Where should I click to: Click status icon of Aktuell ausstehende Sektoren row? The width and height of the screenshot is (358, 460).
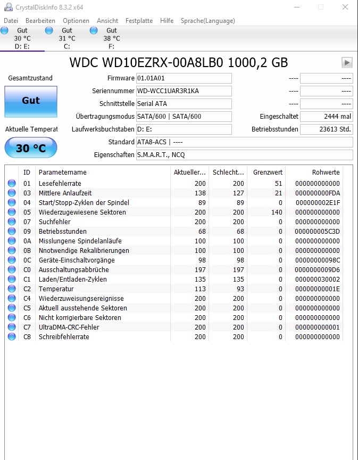tap(12, 308)
